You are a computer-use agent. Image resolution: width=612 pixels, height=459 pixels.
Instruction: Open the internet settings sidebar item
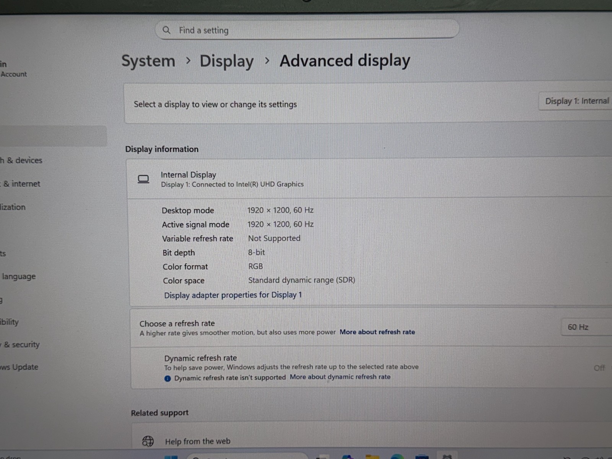[x=20, y=184]
